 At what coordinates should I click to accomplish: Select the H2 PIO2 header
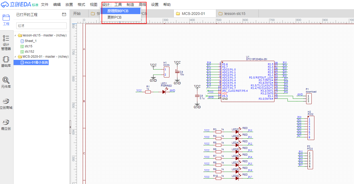pyautogui.click(x=311, y=128)
